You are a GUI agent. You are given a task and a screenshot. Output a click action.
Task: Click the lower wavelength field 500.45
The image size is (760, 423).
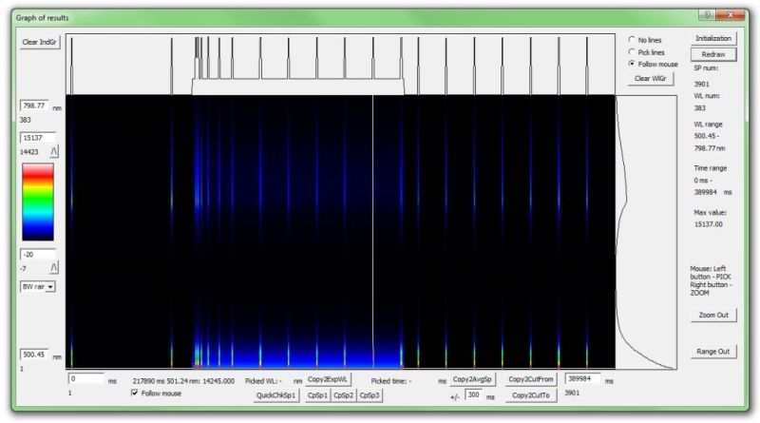click(34, 355)
